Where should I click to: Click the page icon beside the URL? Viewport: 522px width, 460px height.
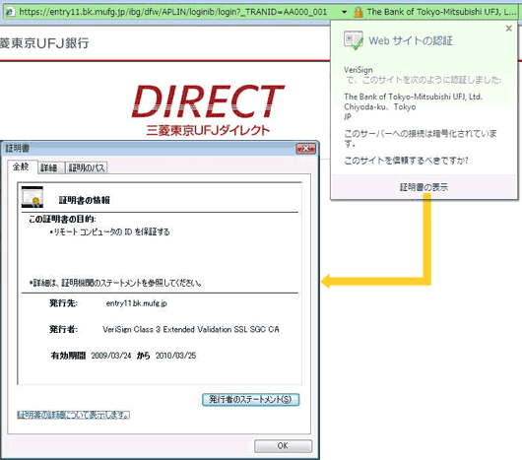click(x=11, y=12)
